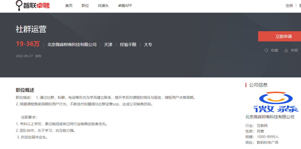
Task: Click the 经验不限 requirement text
Action: (128, 45)
